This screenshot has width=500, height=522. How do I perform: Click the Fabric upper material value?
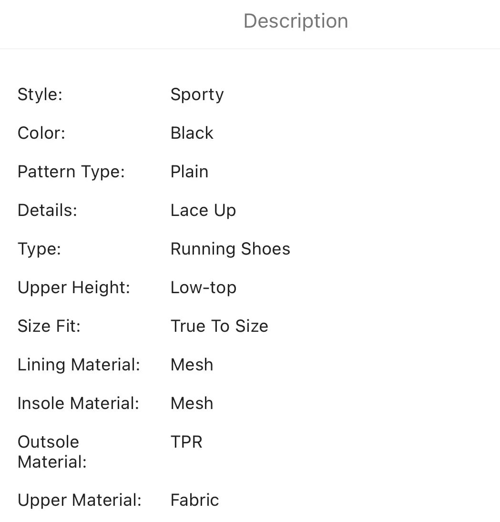(x=195, y=500)
